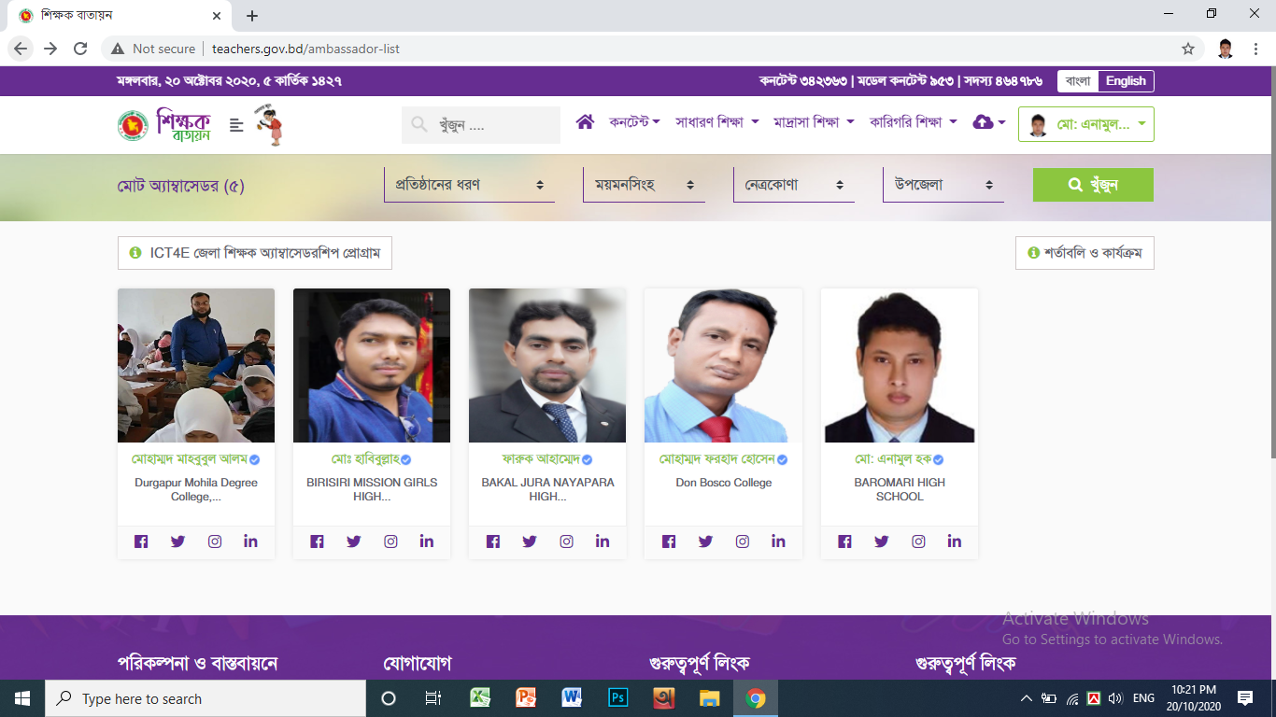Click Durgapur Mohila Degree College classroom photo
This screenshot has width=1276, height=717.
pos(196,365)
